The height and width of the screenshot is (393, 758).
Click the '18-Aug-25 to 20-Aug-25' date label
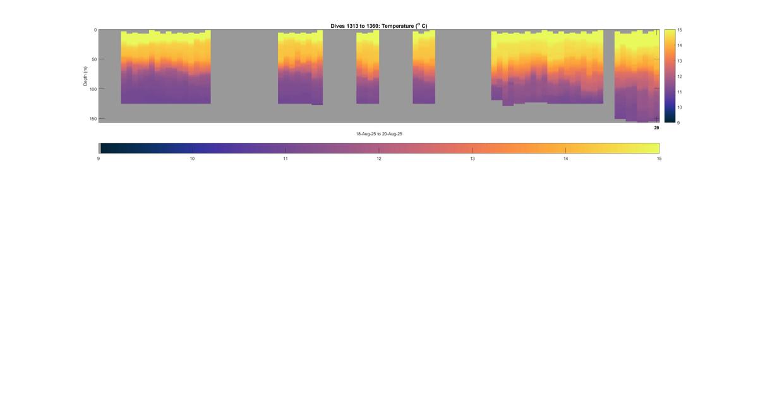[379, 134]
